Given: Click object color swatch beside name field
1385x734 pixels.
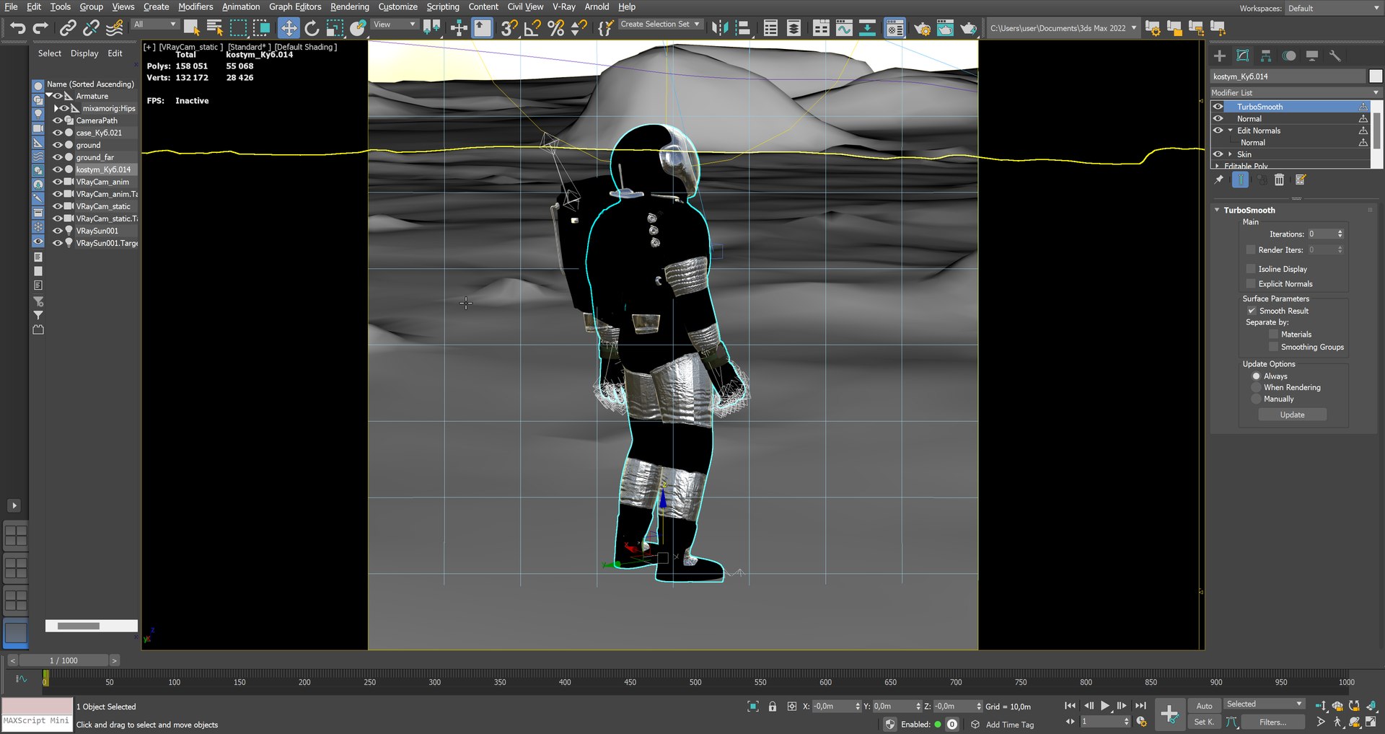Looking at the screenshot, I should point(1375,76).
